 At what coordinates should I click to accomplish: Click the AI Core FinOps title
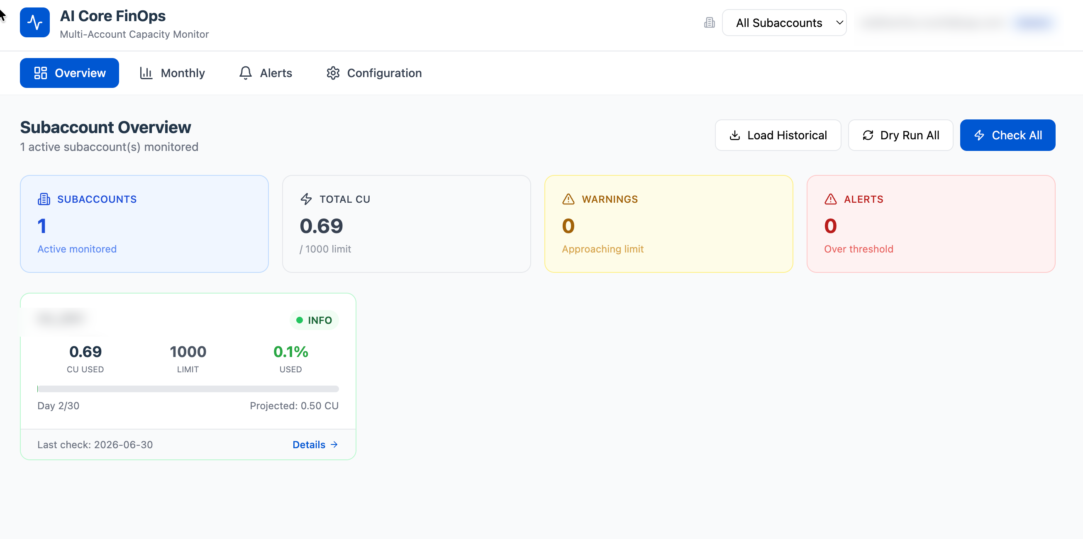point(113,16)
